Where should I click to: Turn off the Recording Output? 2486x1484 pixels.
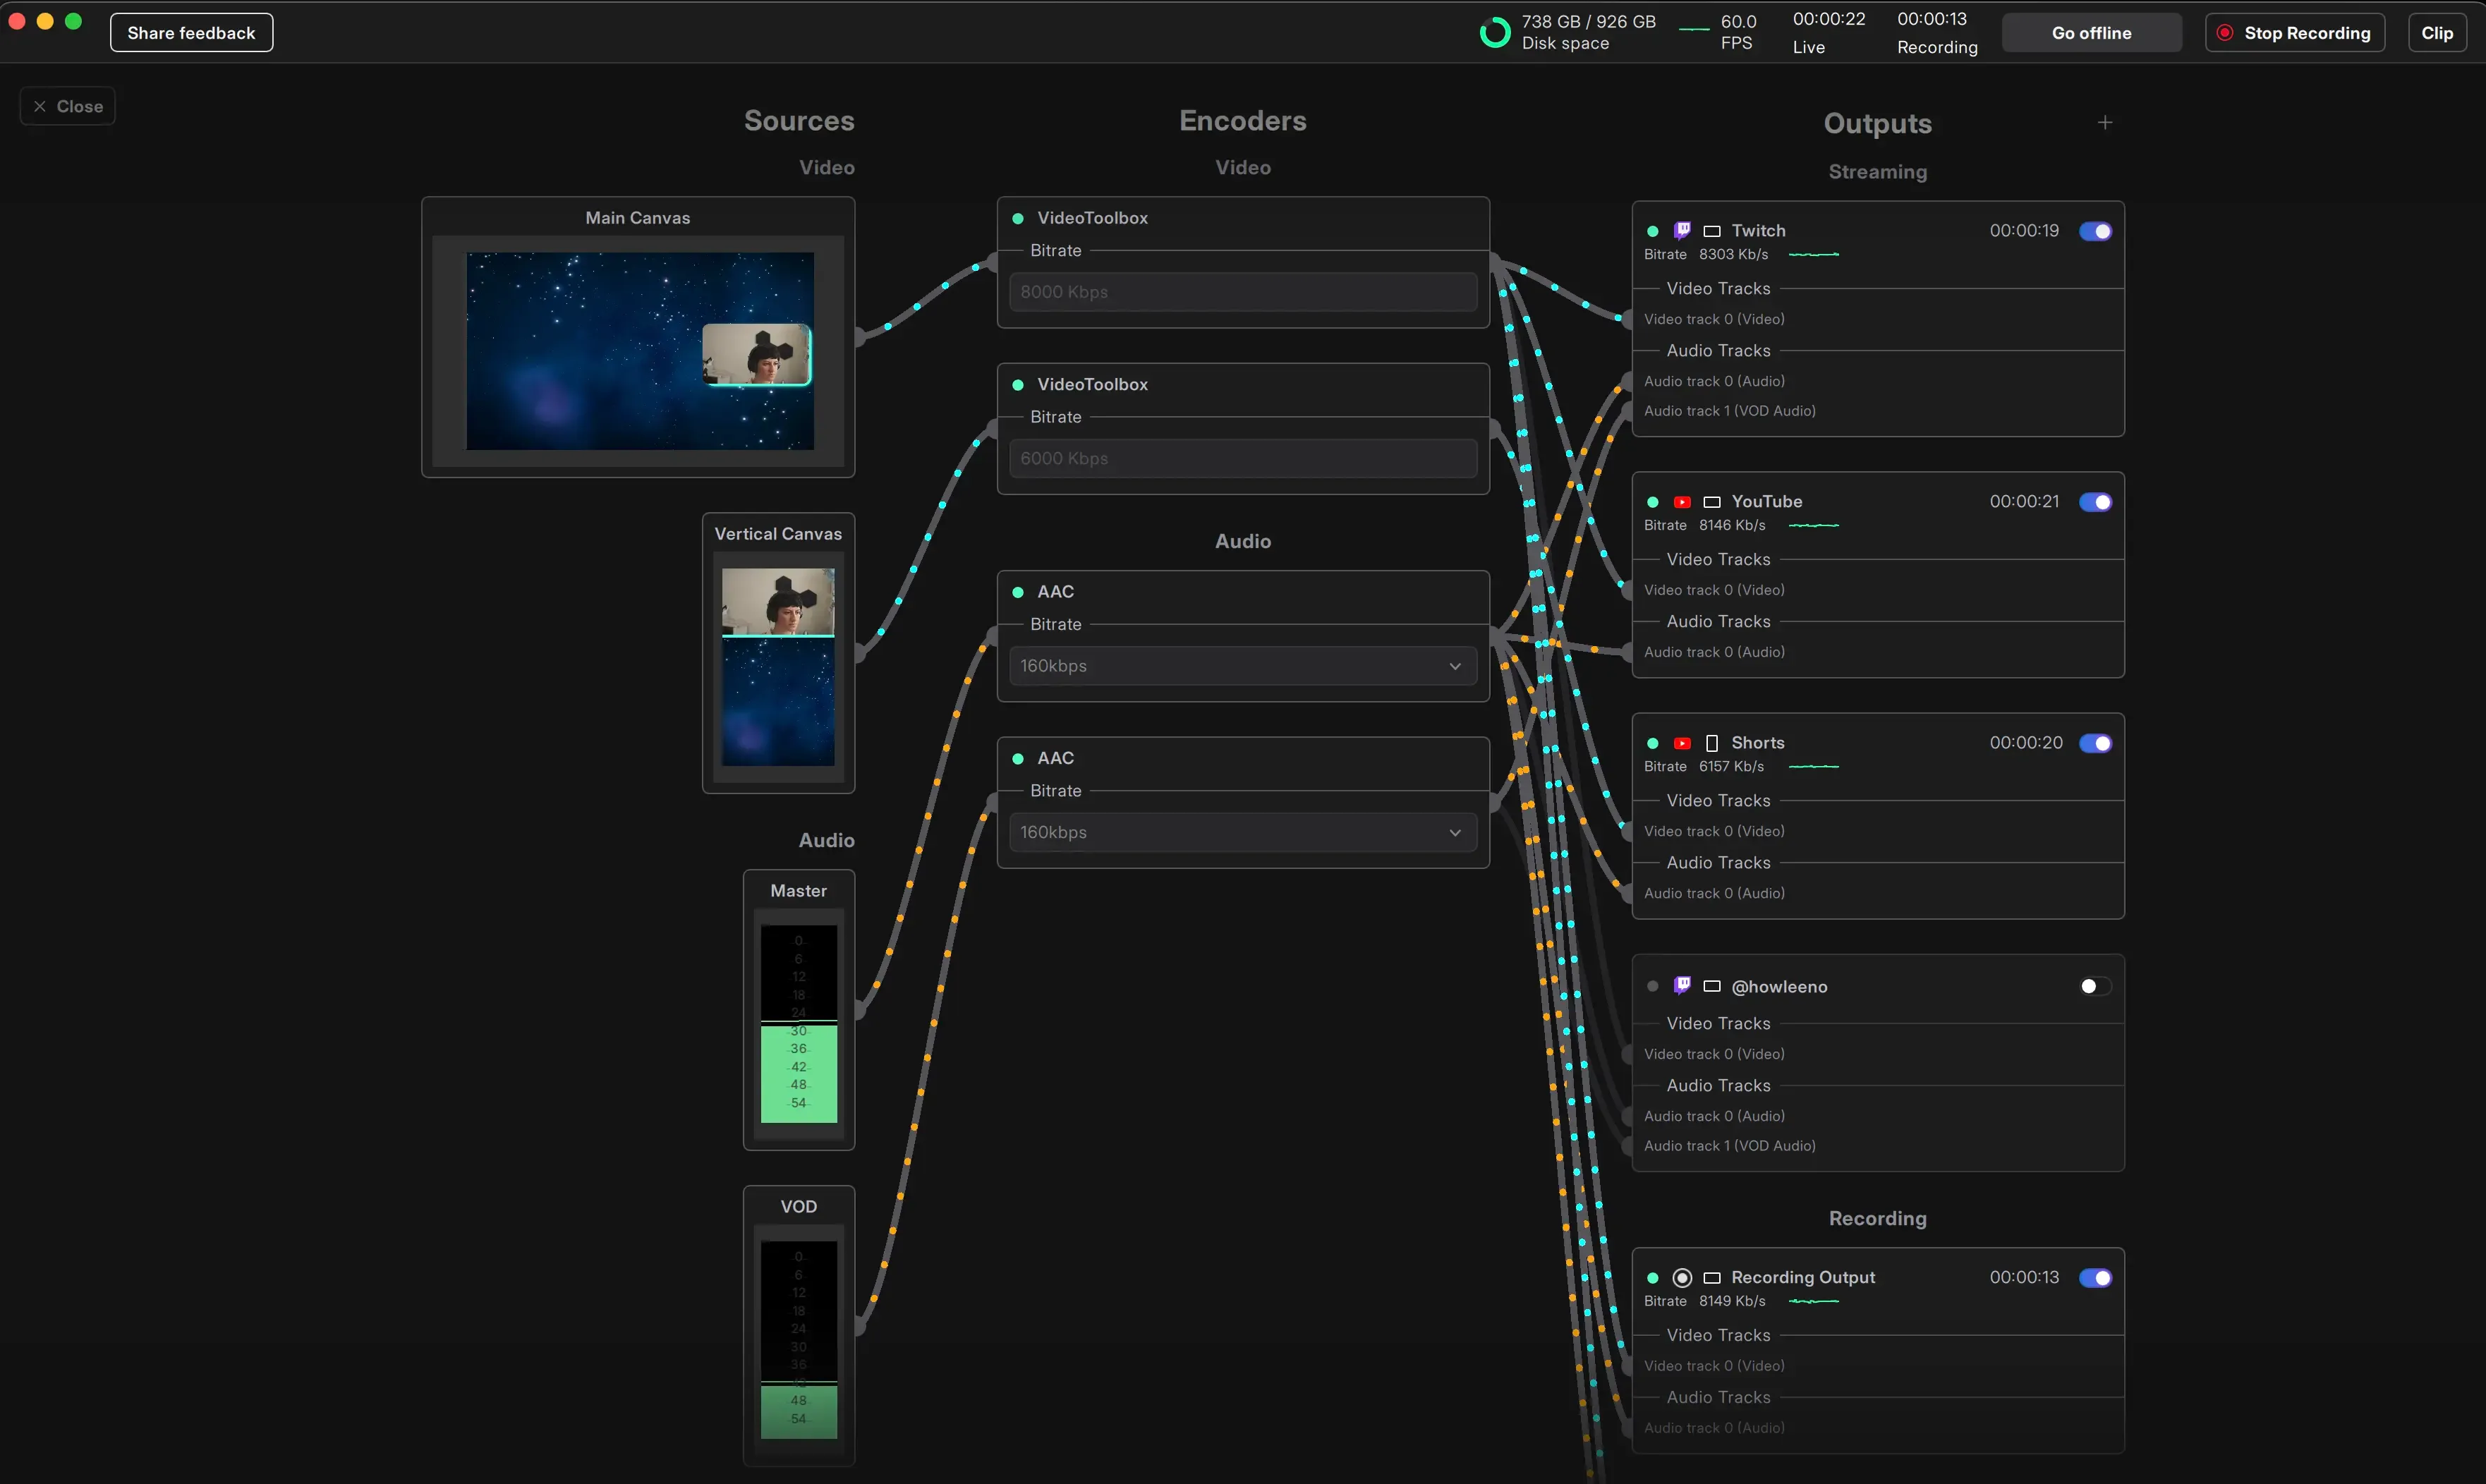pyautogui.click(x=2096, y=1277)
